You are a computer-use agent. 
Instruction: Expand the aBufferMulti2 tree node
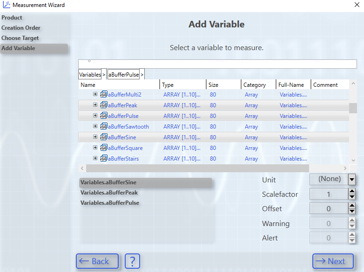pos(95,94)
